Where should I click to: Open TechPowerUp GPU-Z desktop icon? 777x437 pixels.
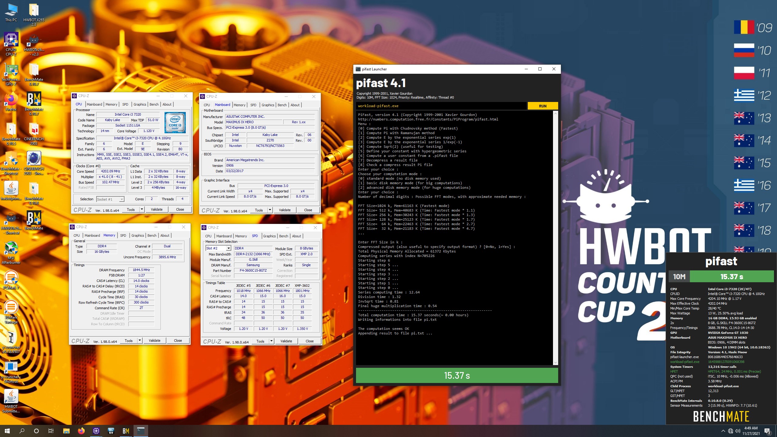(x=11, y=74)
